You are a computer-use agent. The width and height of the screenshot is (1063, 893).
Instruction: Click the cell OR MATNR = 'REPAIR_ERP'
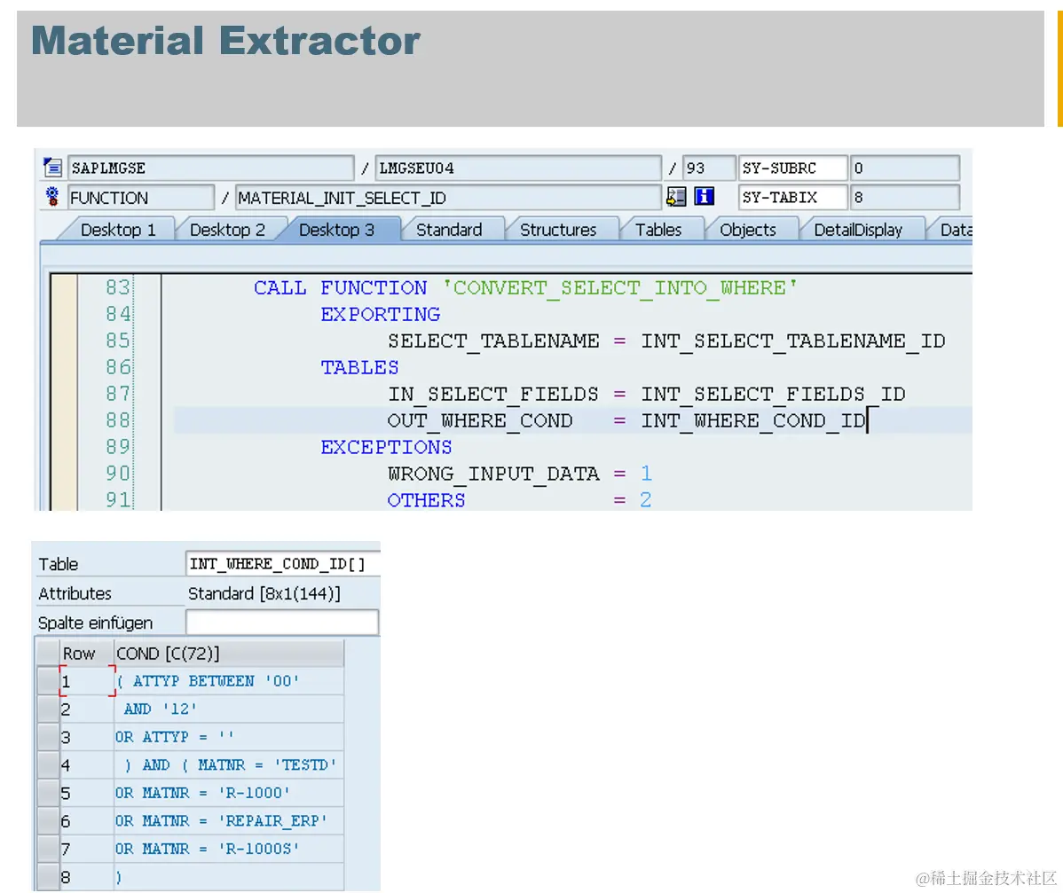(228, 821)
